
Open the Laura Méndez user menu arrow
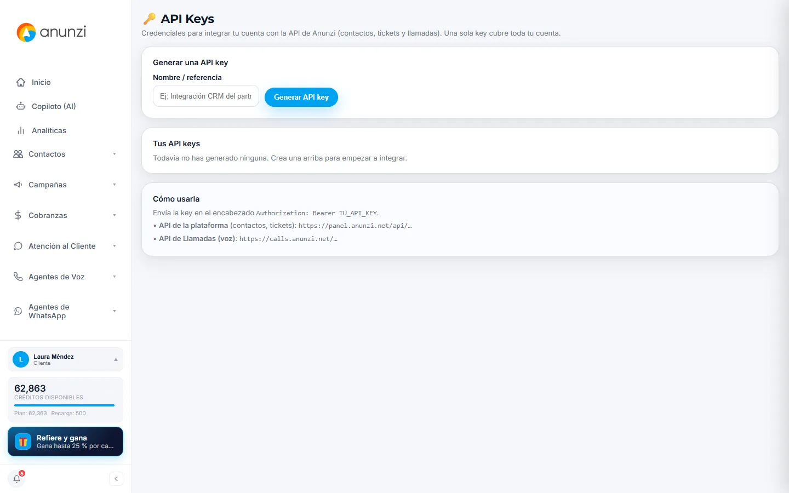pos(116,359)
